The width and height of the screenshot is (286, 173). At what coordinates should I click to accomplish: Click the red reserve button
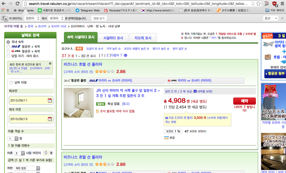coord(244,101)
